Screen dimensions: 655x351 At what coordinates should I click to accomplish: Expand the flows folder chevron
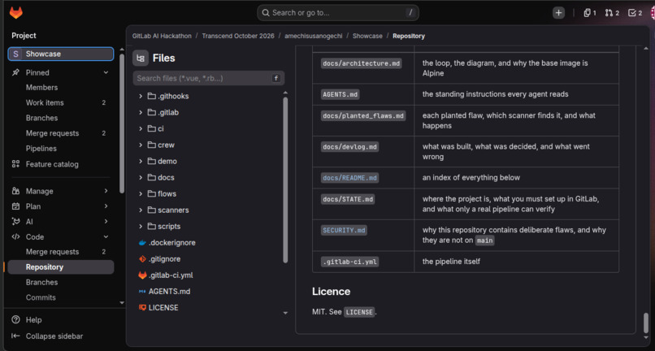pos(141,194)
